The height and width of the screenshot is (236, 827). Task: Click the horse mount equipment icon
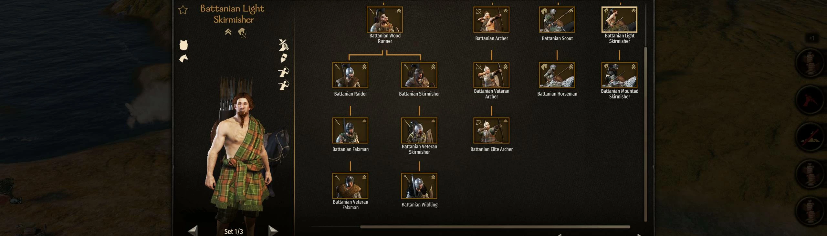[x=183, y=58]
